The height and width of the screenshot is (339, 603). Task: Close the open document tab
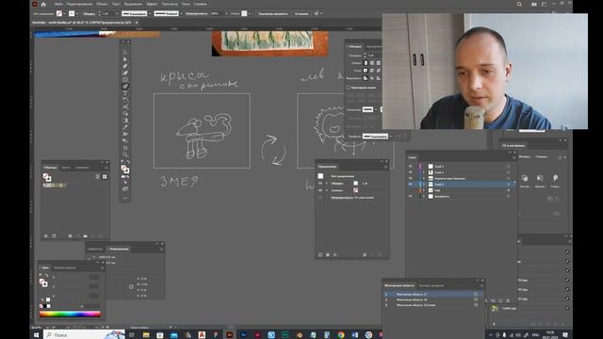tap(137, 23)
